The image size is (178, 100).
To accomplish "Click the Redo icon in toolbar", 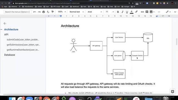I will pyautogui.click(x=39, y=12).
